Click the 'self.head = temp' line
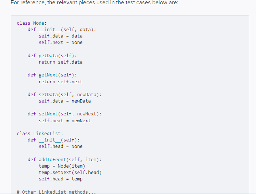This screenshot has height=194, width=256. pos(61,179)
